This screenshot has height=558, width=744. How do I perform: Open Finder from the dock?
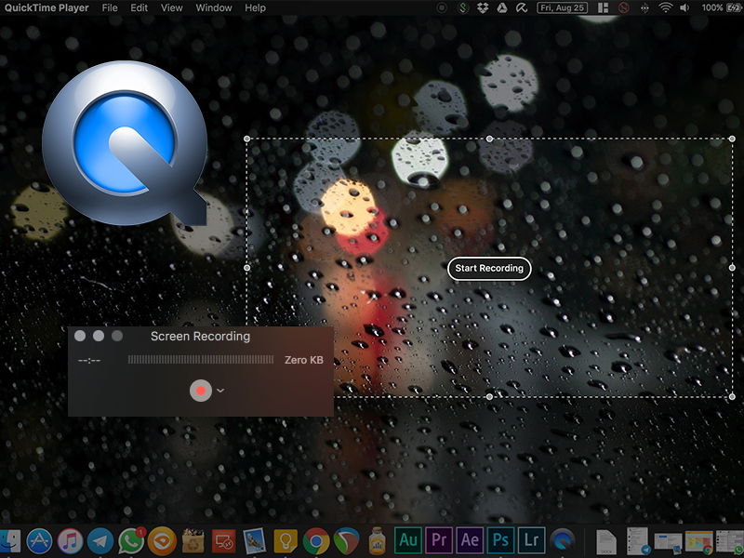tap(9, 541)
